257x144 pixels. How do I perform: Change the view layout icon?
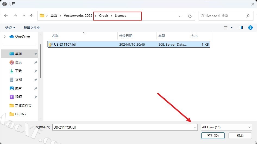tap(226, 28)
